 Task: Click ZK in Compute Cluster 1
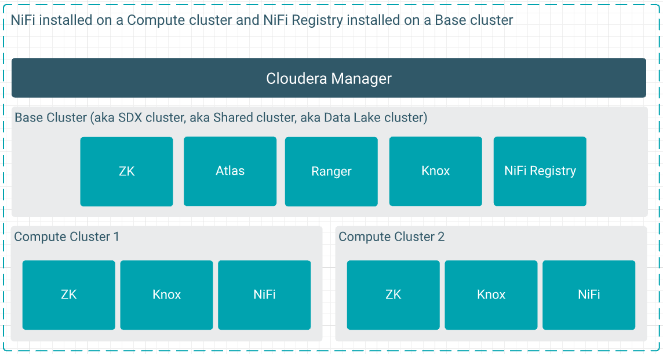coord(68,294)
